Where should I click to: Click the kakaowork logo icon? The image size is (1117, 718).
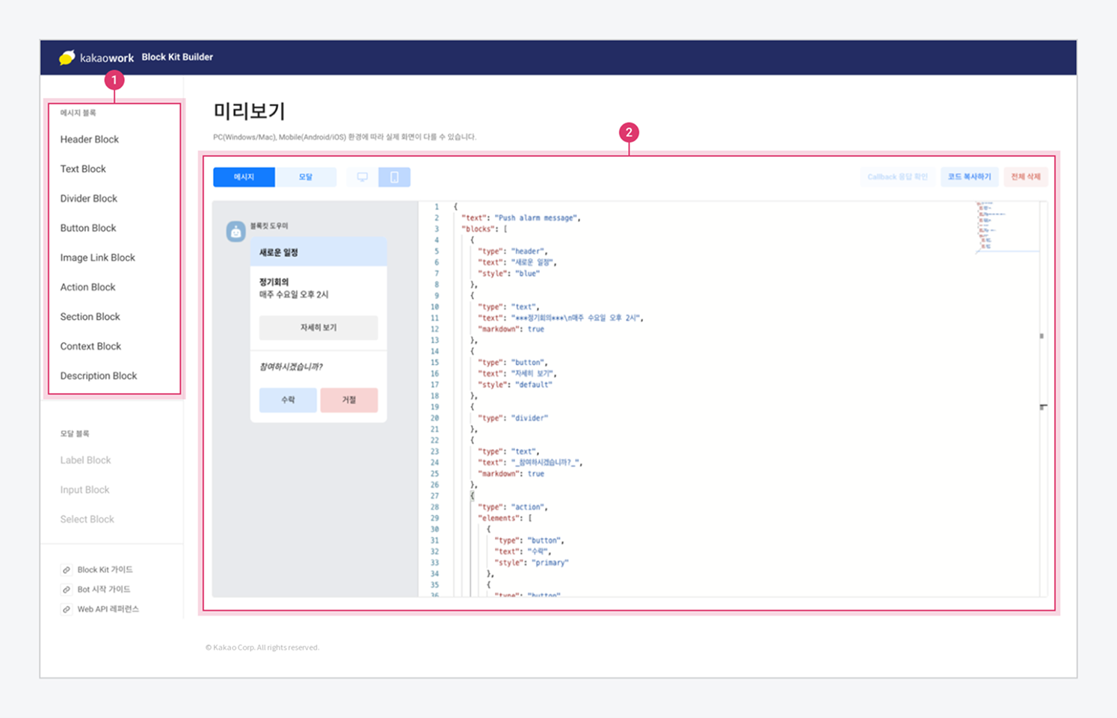67,58
